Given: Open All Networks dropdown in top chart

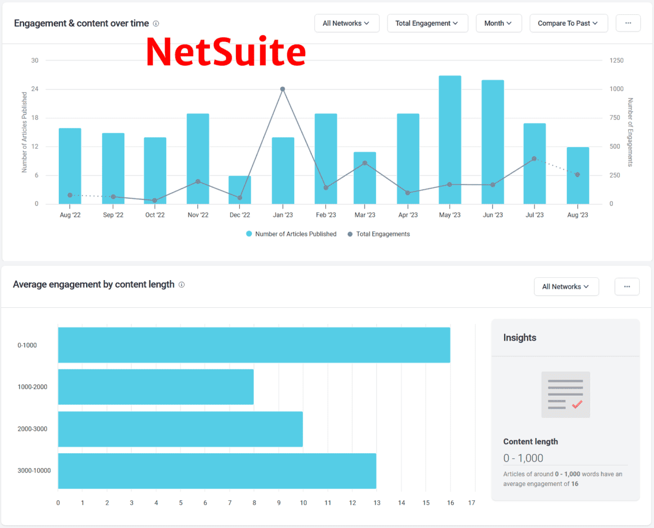Looking at the screenshot, I should [346, 23].
